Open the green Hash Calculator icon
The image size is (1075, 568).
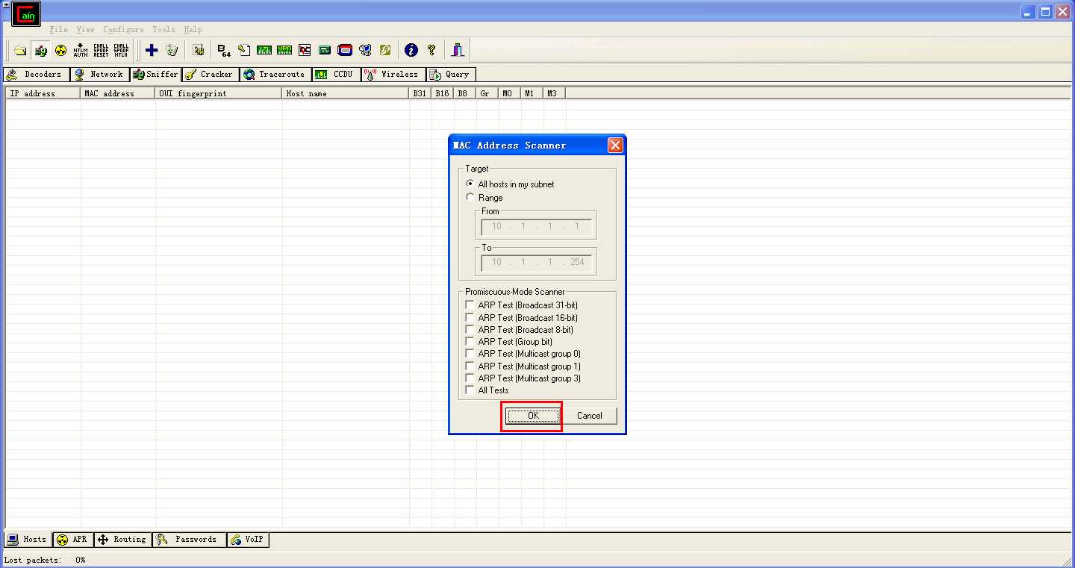click(x=325, y=50)
